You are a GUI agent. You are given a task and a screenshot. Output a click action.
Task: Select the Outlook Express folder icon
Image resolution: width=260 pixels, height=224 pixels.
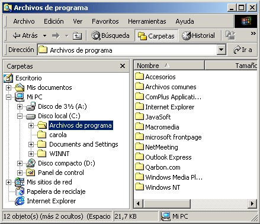139,157
